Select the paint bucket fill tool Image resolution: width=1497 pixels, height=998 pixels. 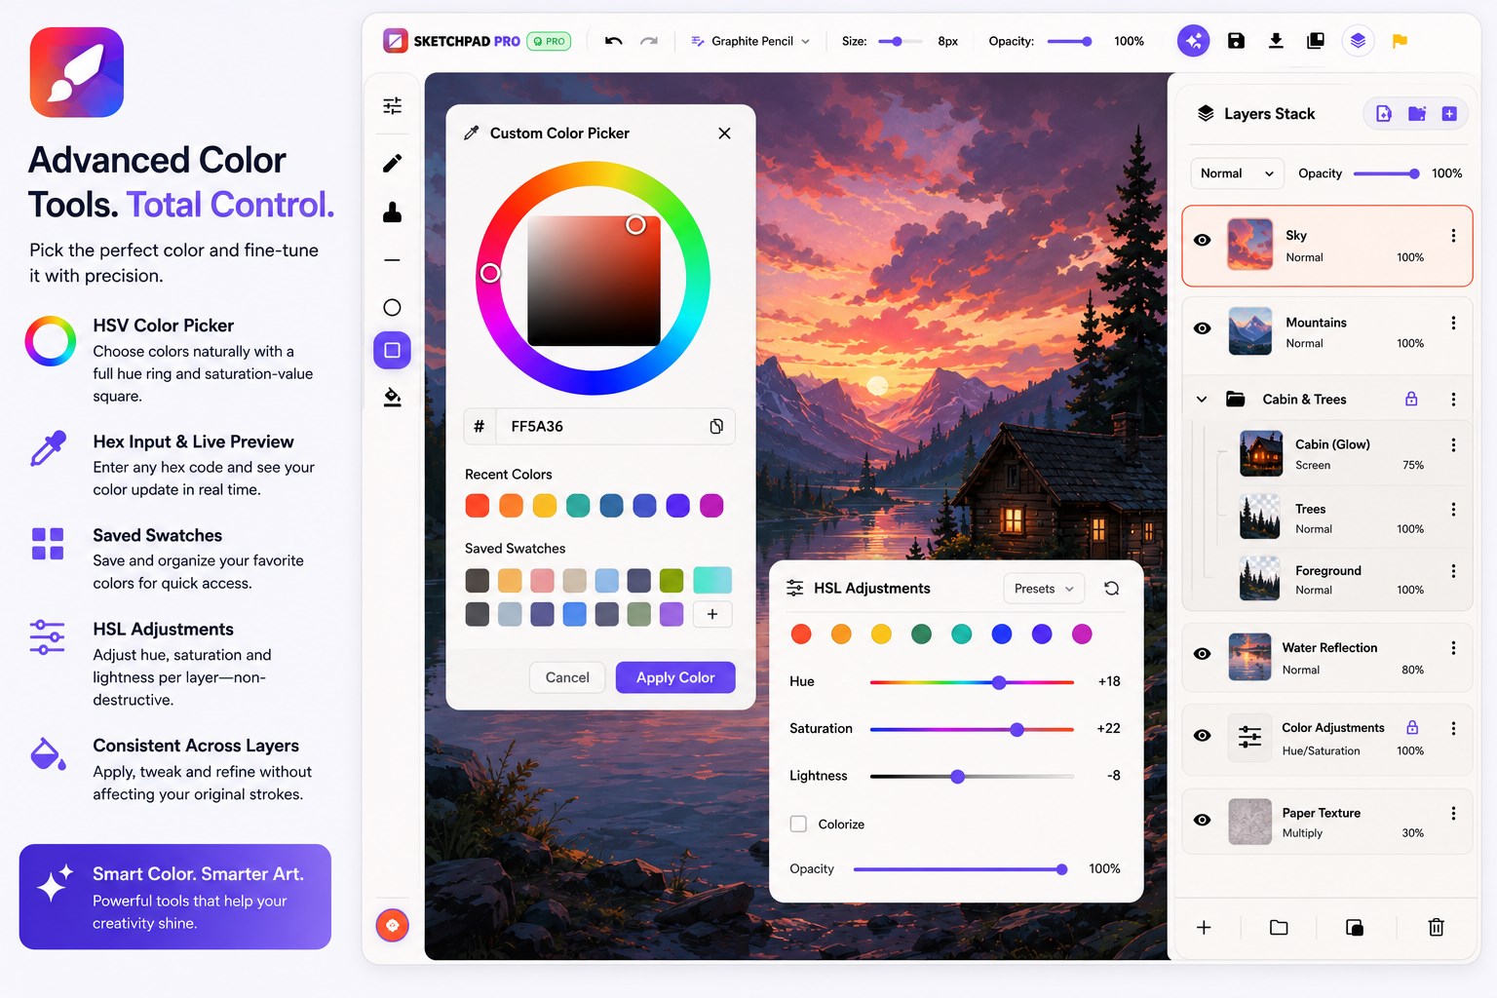(x=392, y=397)
